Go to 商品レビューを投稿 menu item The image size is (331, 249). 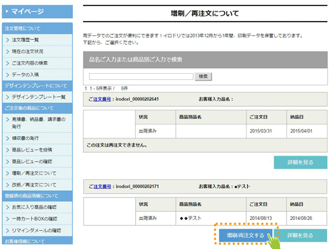click(37, 150)
